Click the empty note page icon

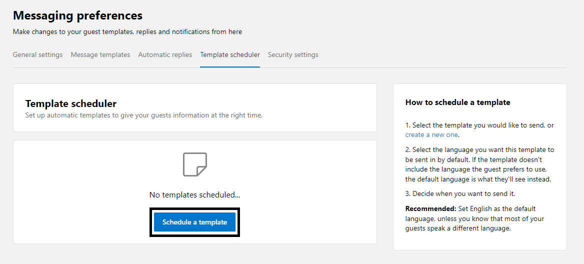195,164
